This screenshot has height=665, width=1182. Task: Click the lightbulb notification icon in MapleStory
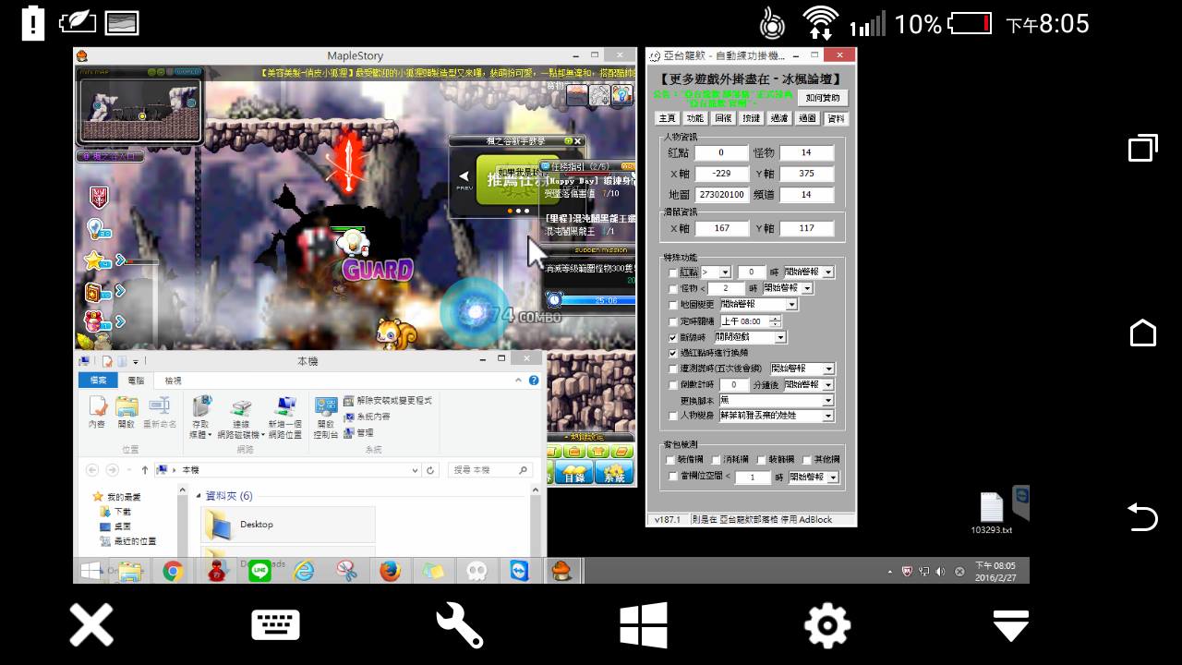pos(95,229)
